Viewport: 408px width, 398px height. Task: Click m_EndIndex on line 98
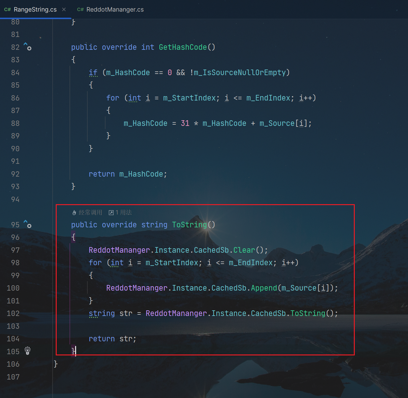tap(251, 263)
